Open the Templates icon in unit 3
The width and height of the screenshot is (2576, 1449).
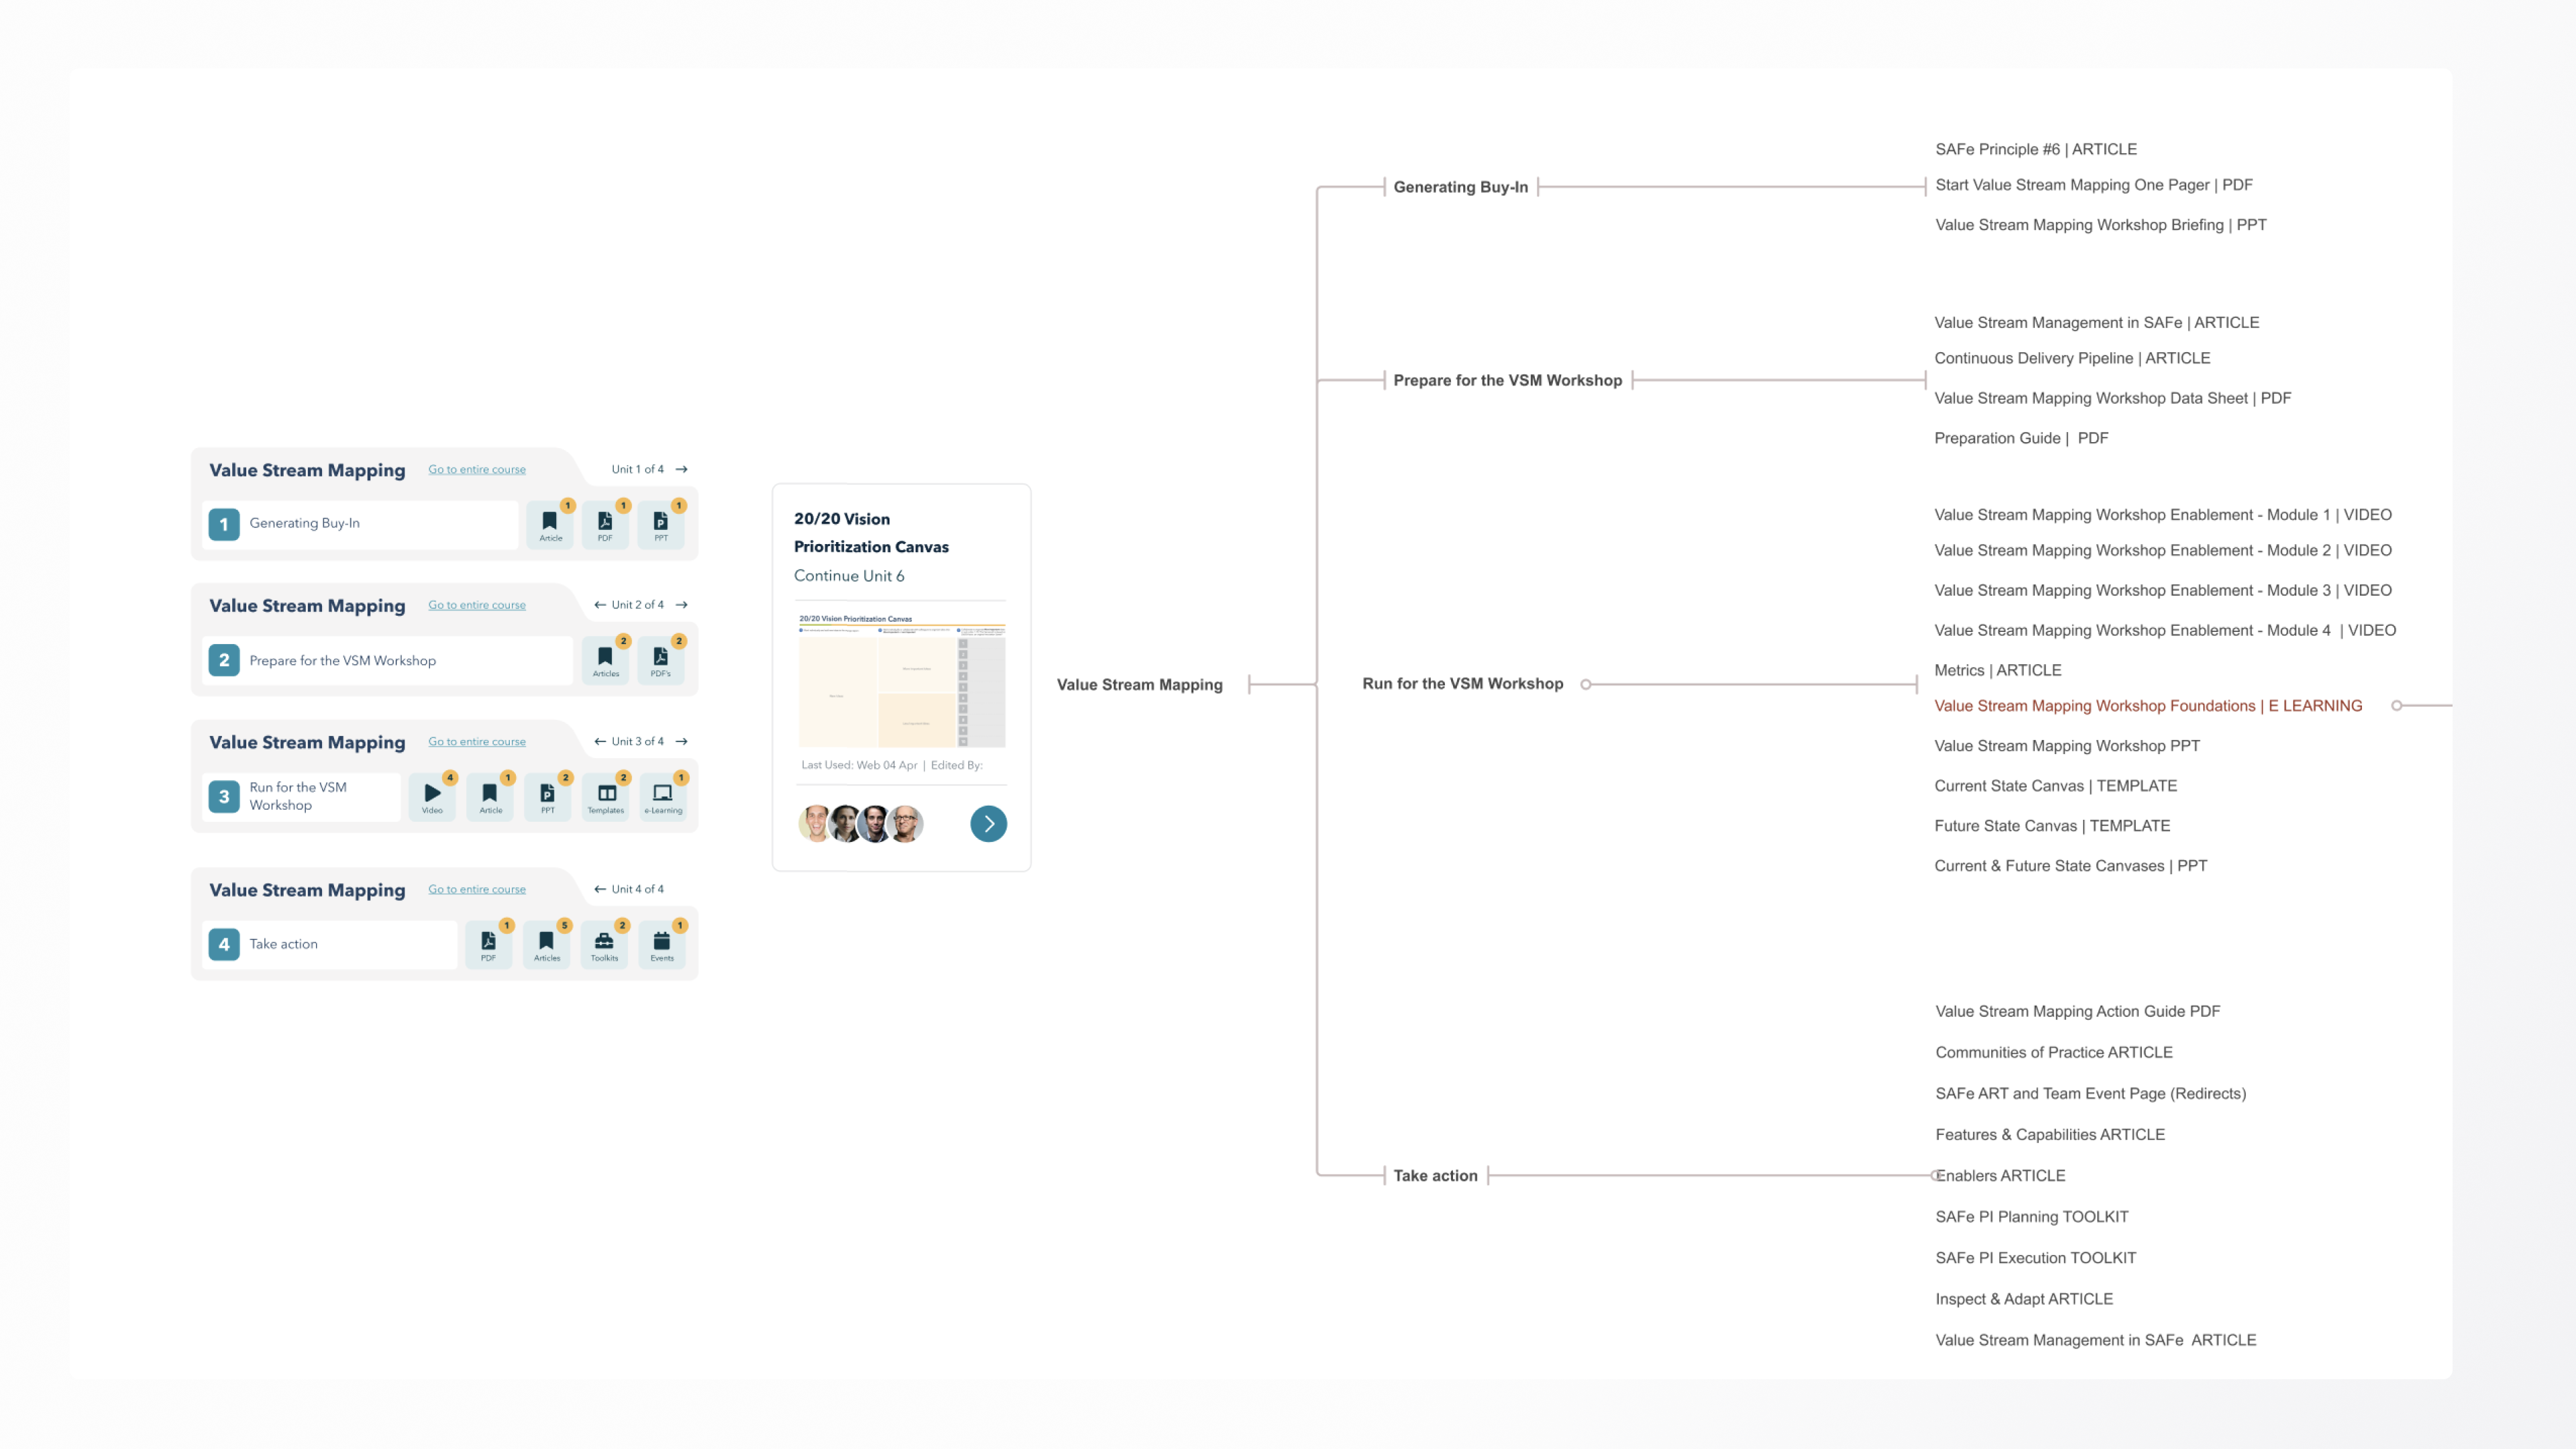(x=606, y=796)
